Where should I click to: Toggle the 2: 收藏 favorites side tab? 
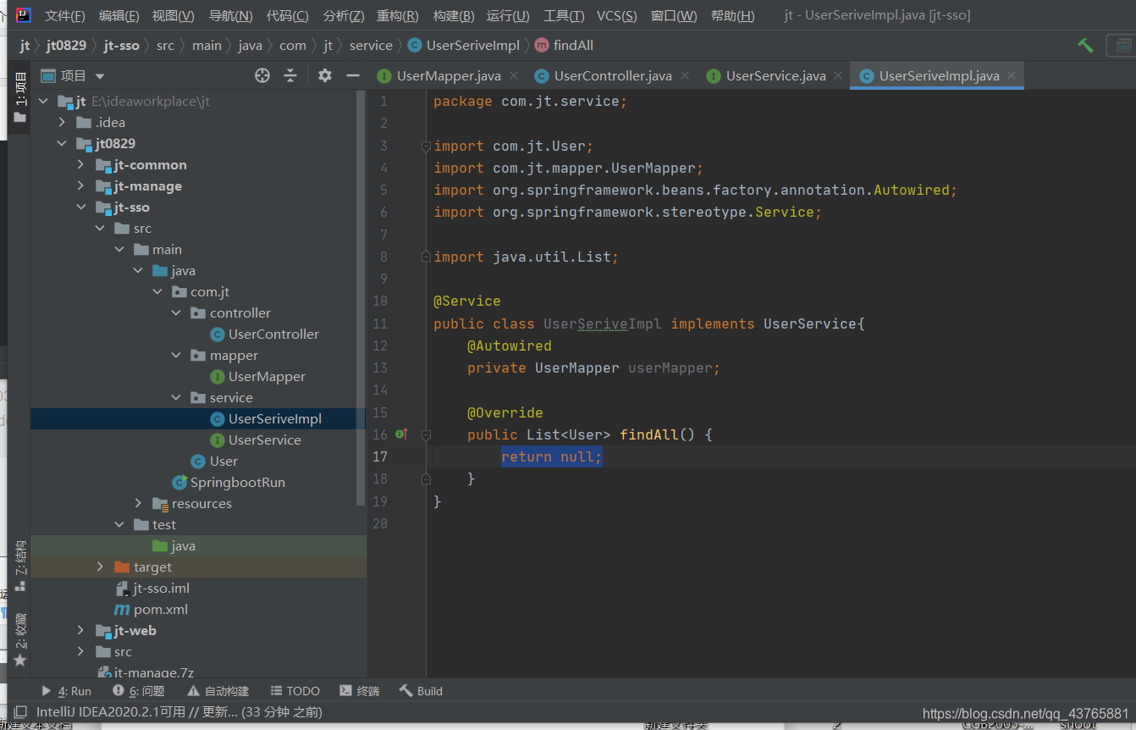pos(19,639)
